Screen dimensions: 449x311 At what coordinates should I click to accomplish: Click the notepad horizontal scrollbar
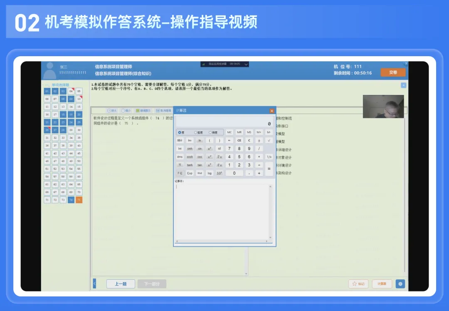(x=222, y=241)
